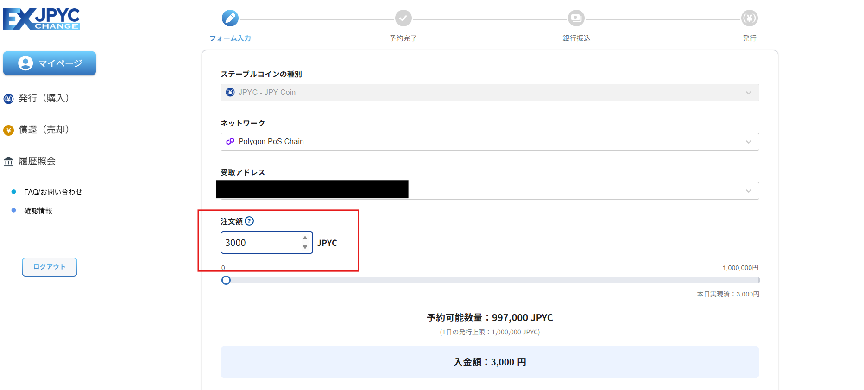Go to 償還（売却） menu

coord(44,130)
